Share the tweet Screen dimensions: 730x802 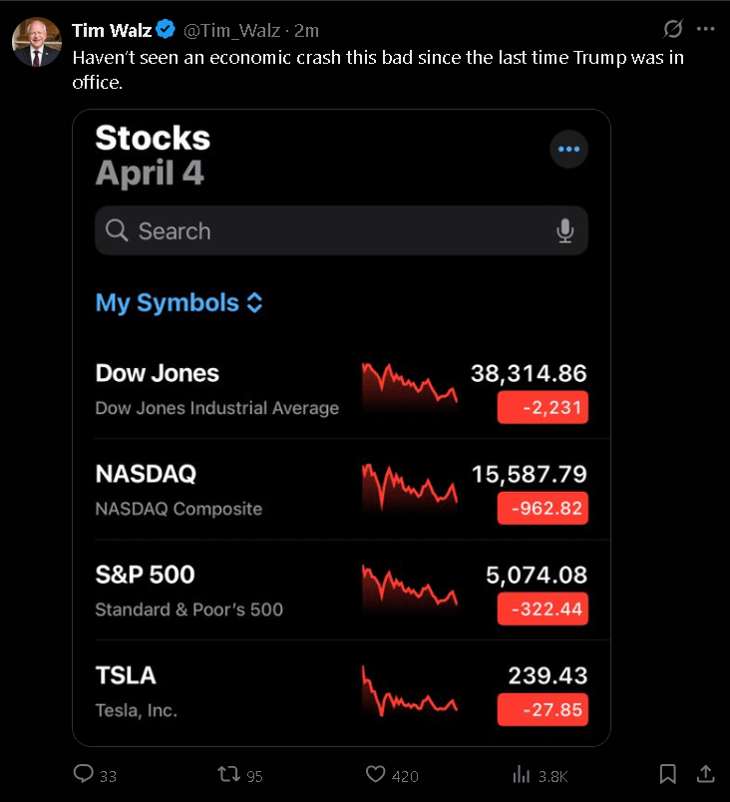[705, 774]
